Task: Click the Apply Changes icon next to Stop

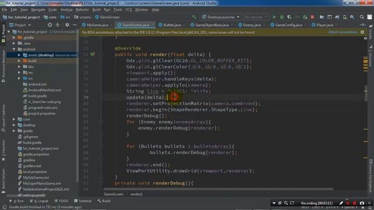Action: click(x=305, y=17)
